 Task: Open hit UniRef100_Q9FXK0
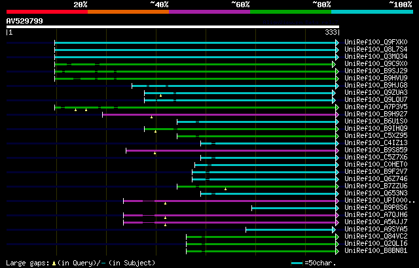[376, 42]
